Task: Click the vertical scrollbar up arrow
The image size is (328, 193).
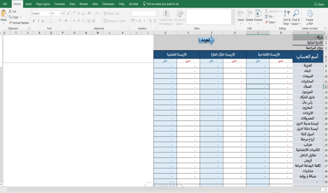Action: point(1,33)
